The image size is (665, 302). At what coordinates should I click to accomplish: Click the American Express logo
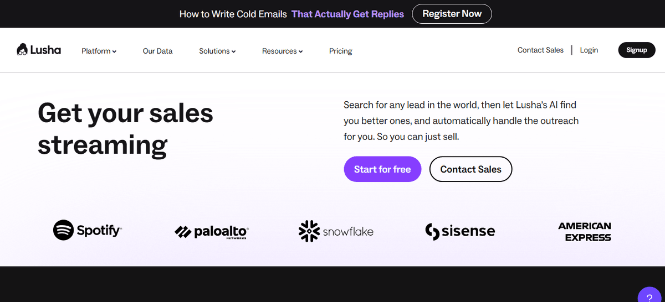coord(585,232)
